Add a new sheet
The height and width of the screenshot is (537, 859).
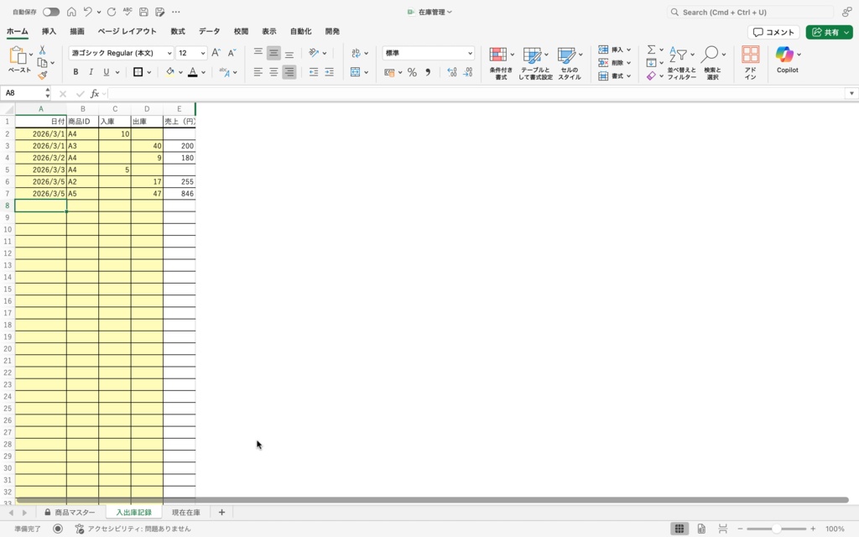(221, 513)
